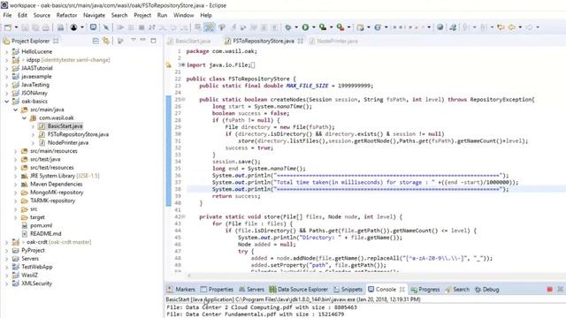Collapse createNodes method fold at line 25
566x318 pixels.
coord(183,100)
